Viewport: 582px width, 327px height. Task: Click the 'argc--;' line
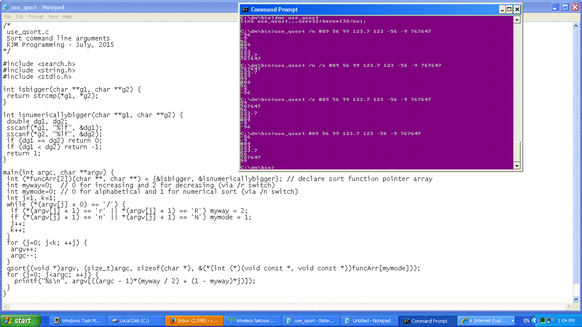click(24, 255)
